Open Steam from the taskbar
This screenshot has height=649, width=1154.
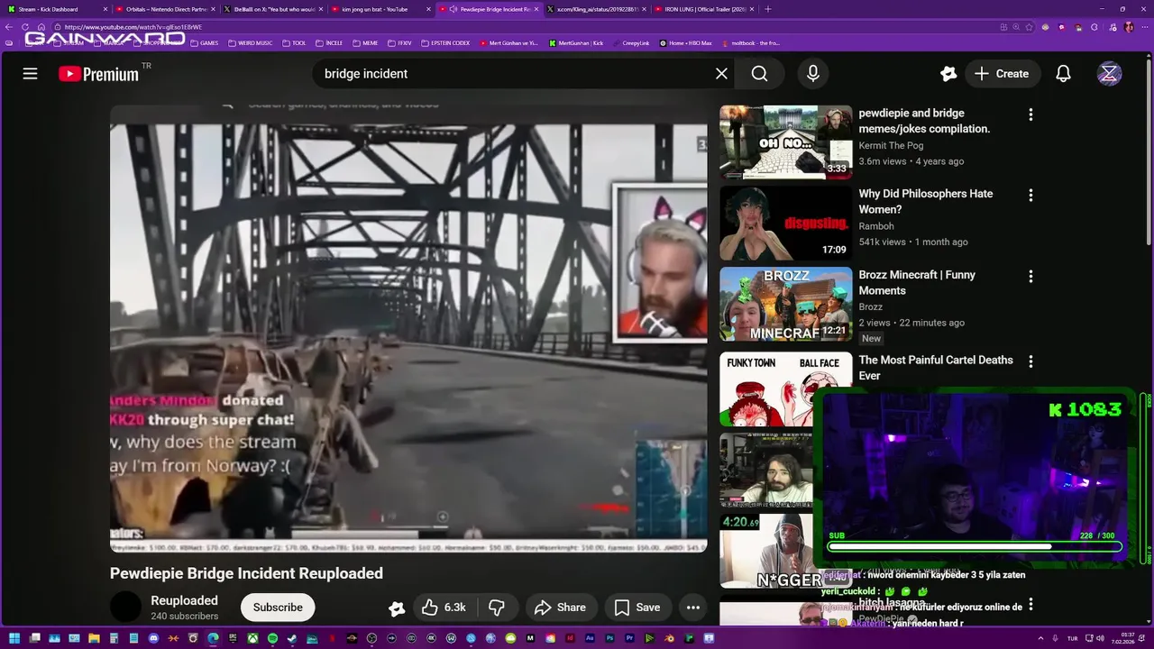click(291, 638)
